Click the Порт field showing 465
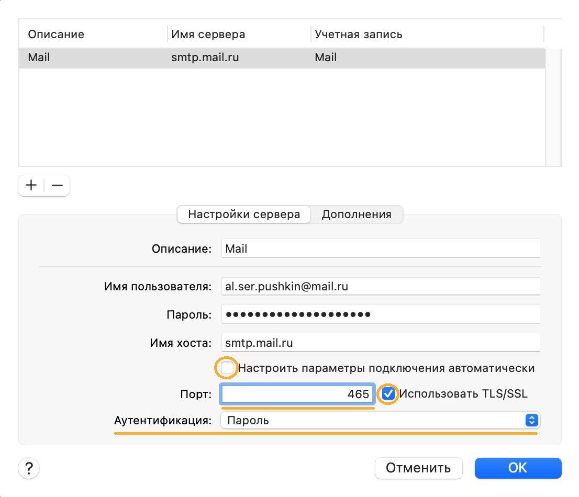 [297, 394]
